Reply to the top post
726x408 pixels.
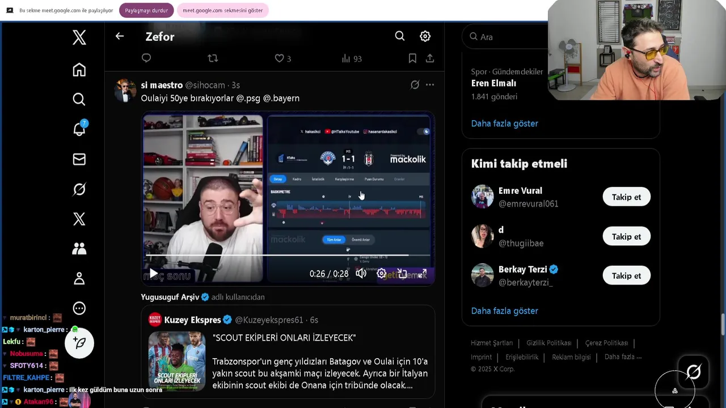146,58
